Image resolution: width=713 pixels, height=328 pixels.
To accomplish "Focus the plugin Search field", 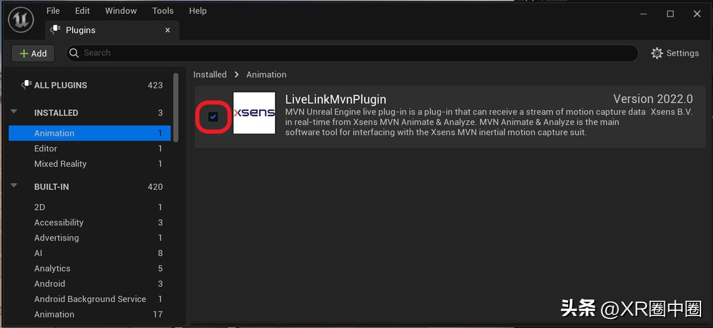I will [x=352, y=53].
